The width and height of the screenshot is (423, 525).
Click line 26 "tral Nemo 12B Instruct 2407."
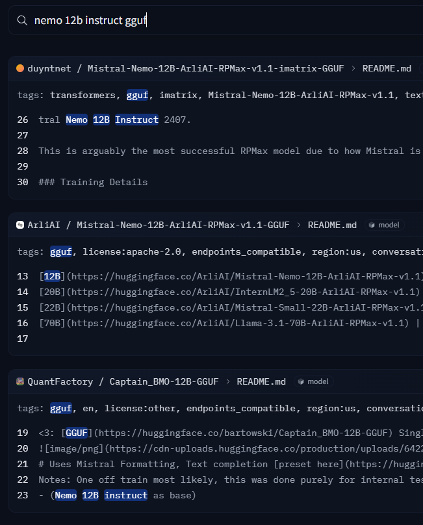tap(114, 120)
